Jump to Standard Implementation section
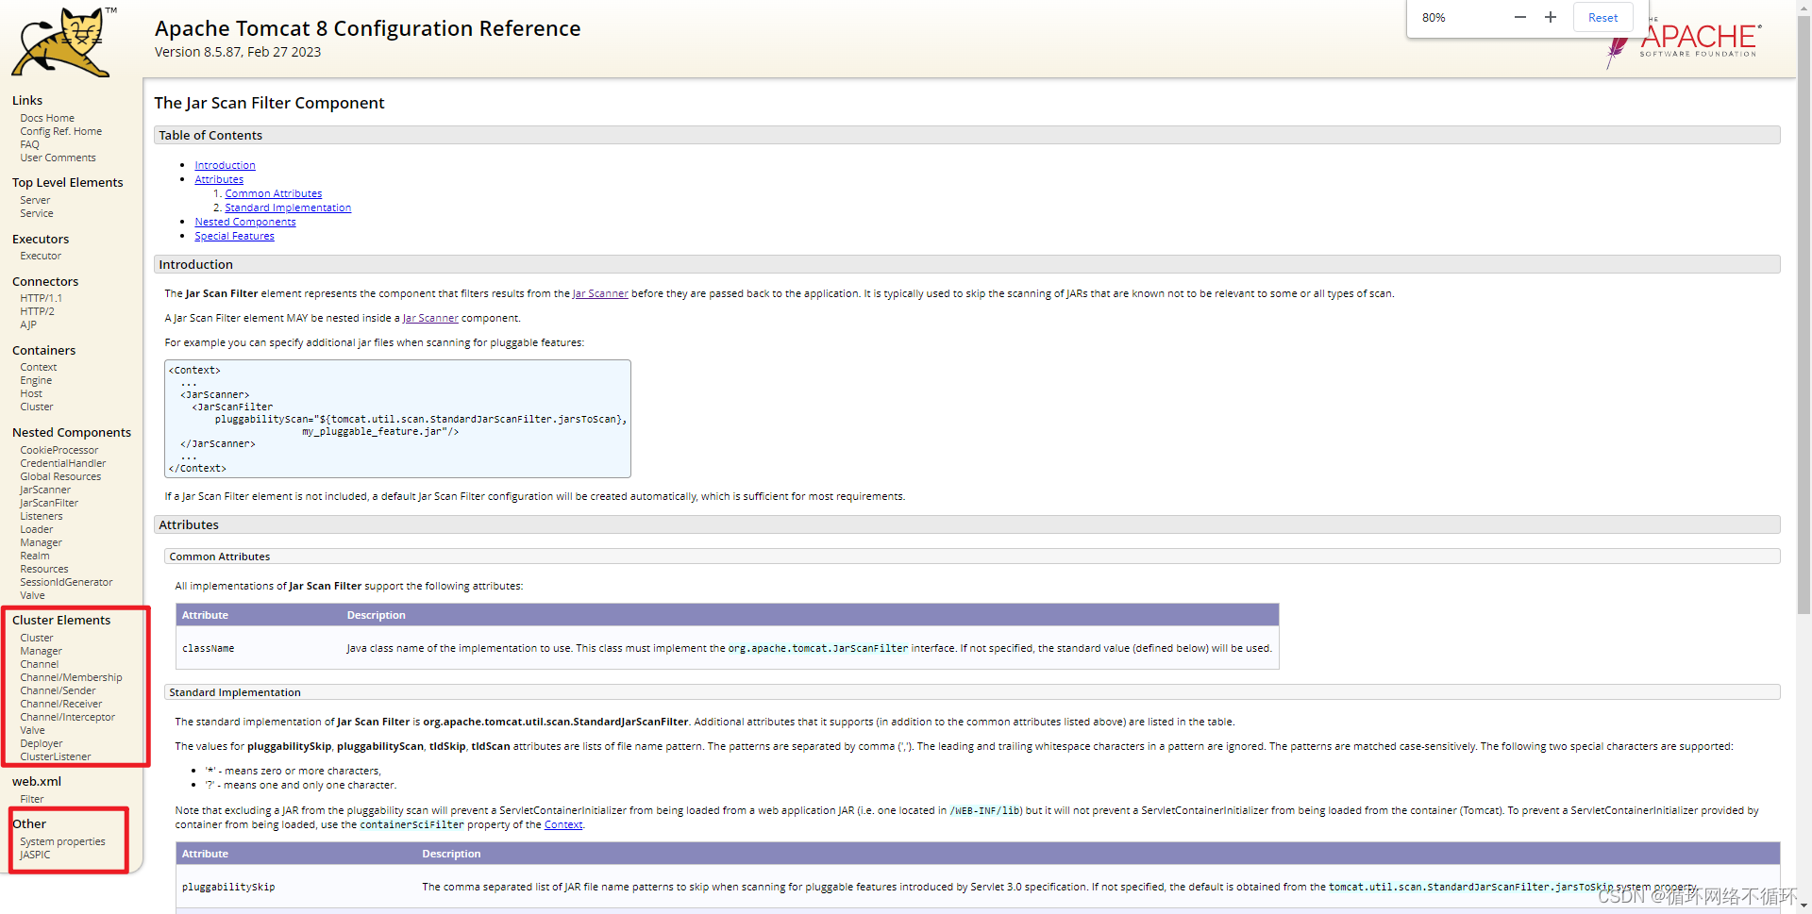 coord(288,208)
